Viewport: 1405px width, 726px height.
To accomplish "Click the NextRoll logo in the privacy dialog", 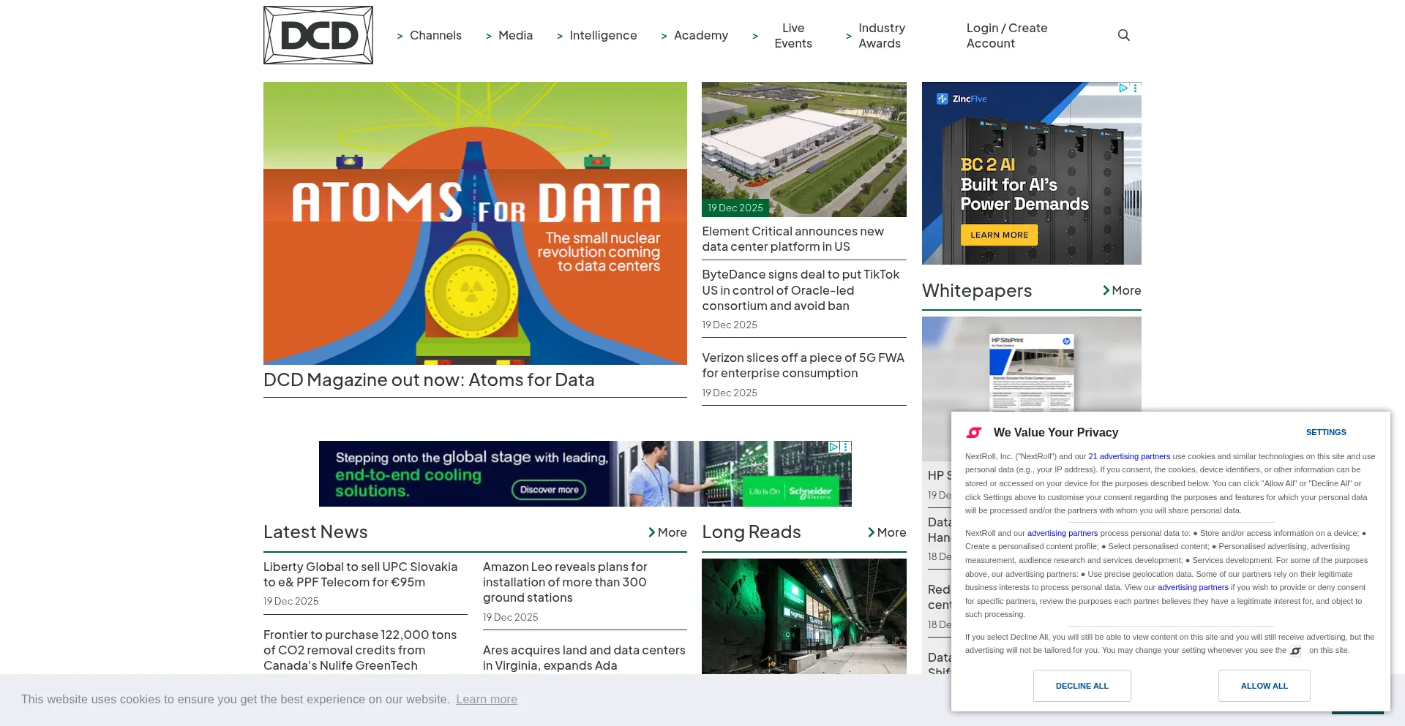I will [975, 432].
